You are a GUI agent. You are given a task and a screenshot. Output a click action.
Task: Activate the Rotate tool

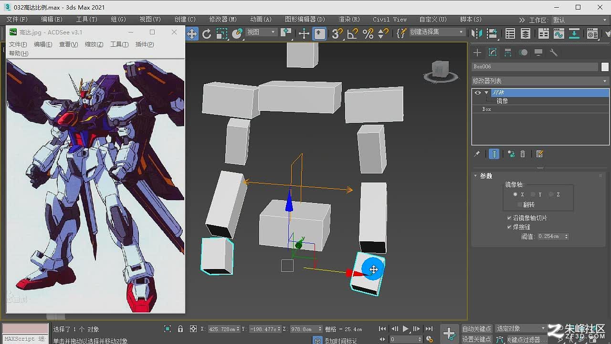click(x=206, y=33)
